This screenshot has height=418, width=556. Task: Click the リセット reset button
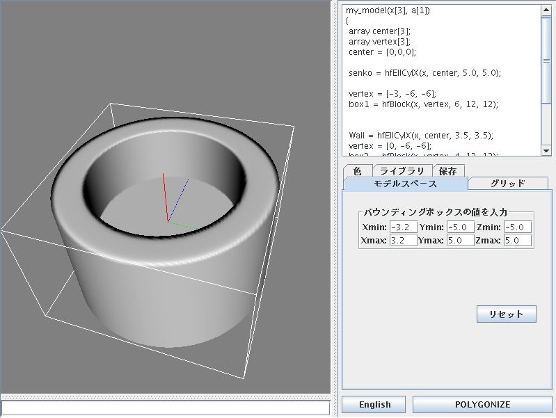507,314
